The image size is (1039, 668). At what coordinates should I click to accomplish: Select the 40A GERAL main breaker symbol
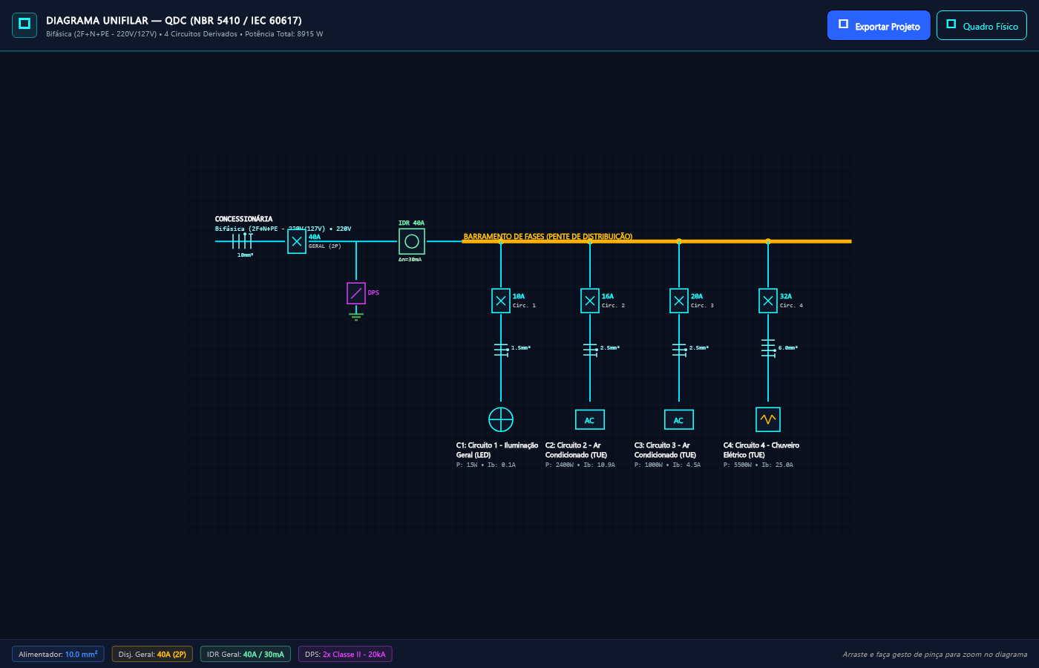coord(297,241)
